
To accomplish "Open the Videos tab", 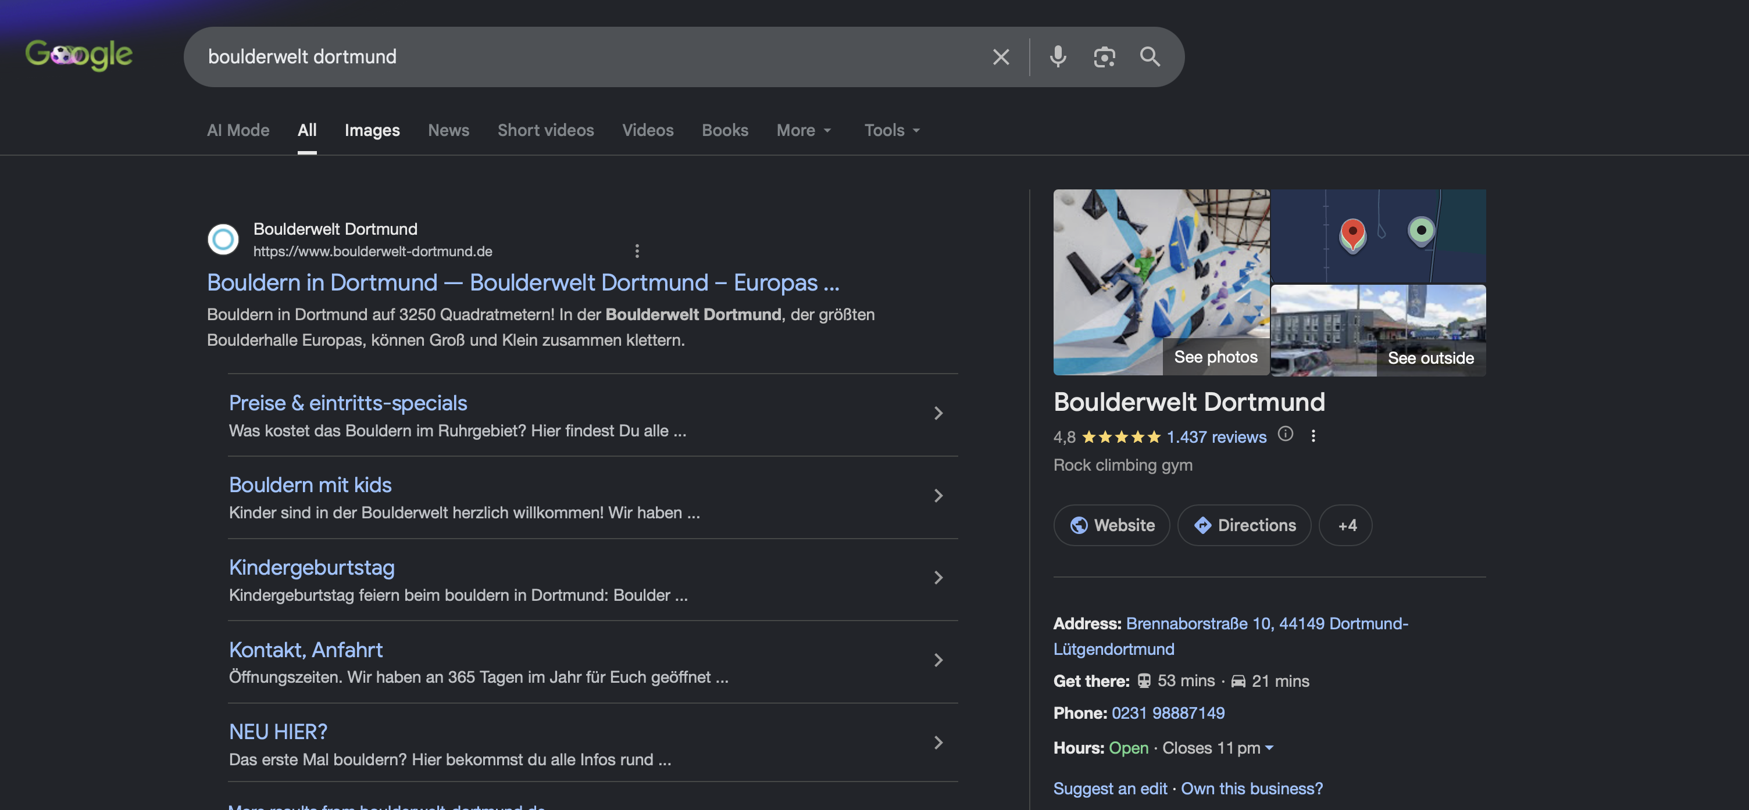I will tap(648, 130).
